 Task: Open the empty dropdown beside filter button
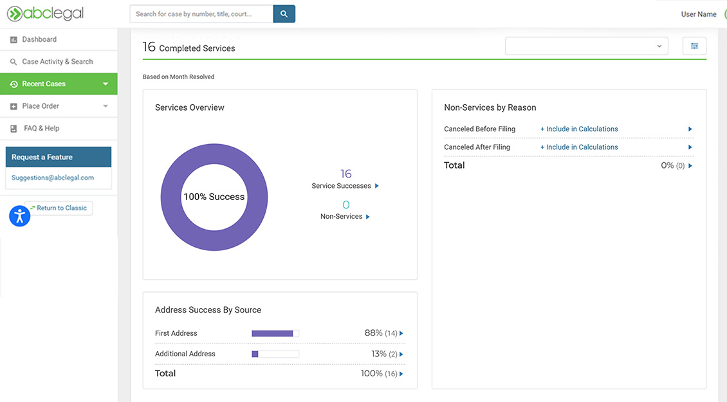pos(586,46)
